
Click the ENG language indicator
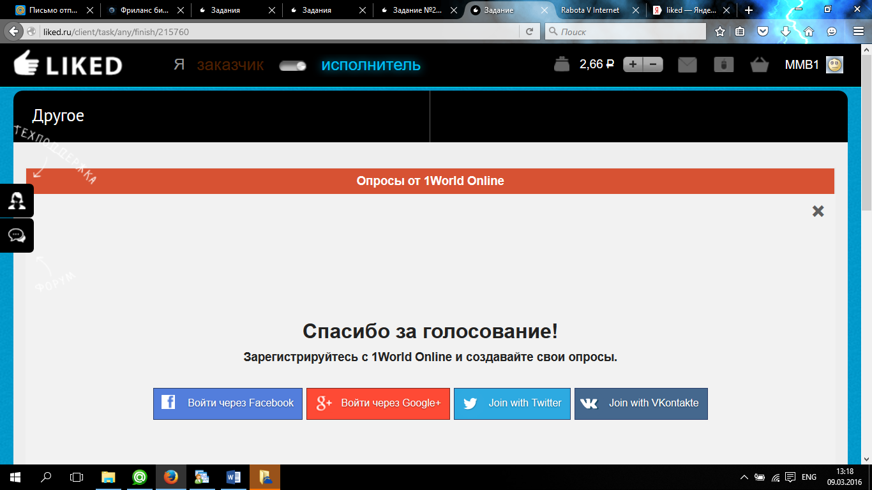pos(809,477)
